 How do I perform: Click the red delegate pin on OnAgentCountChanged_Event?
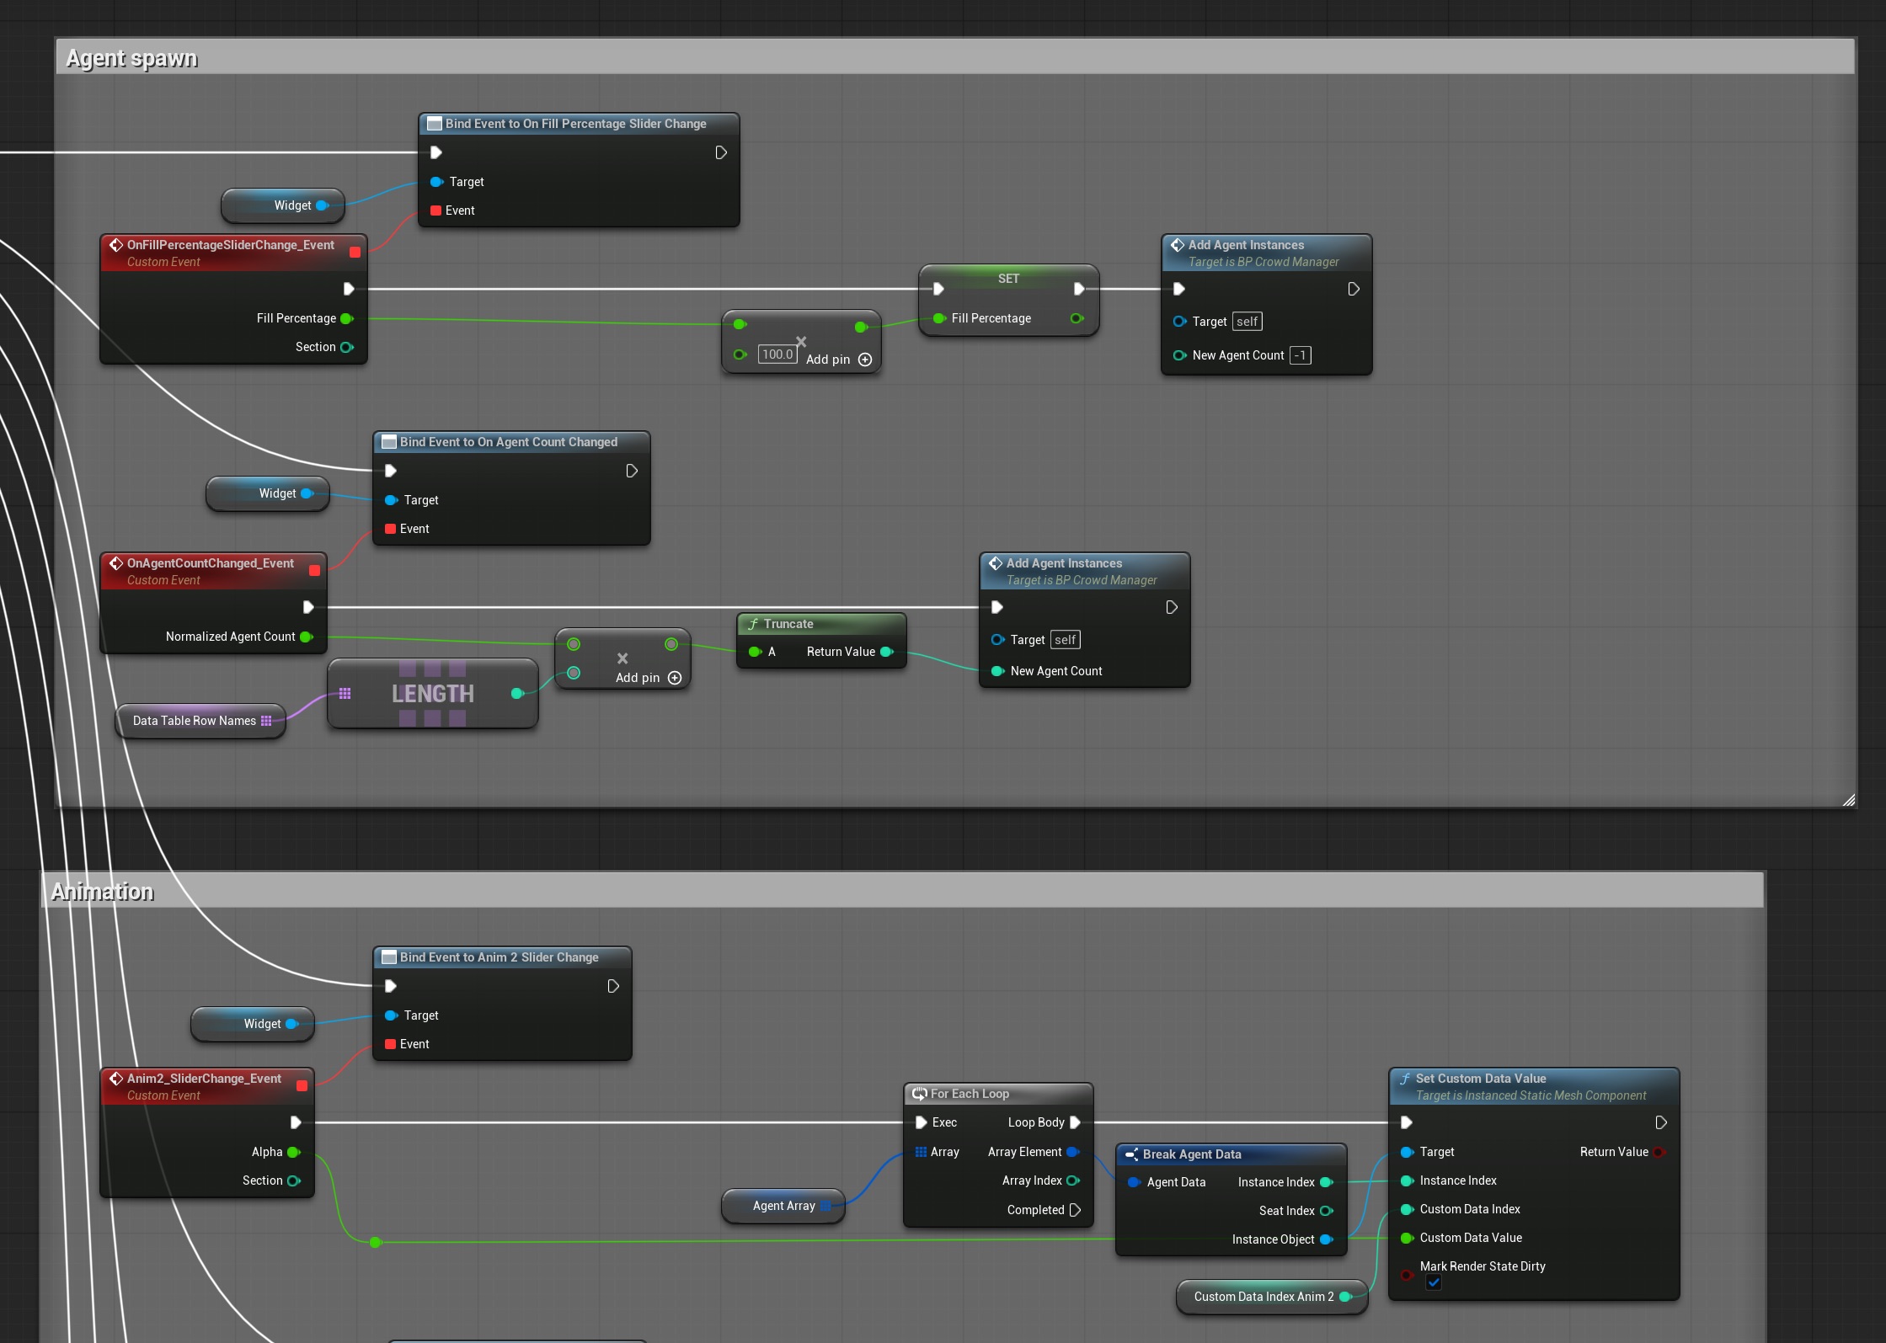pyautogui.click(x=314, y=570)
